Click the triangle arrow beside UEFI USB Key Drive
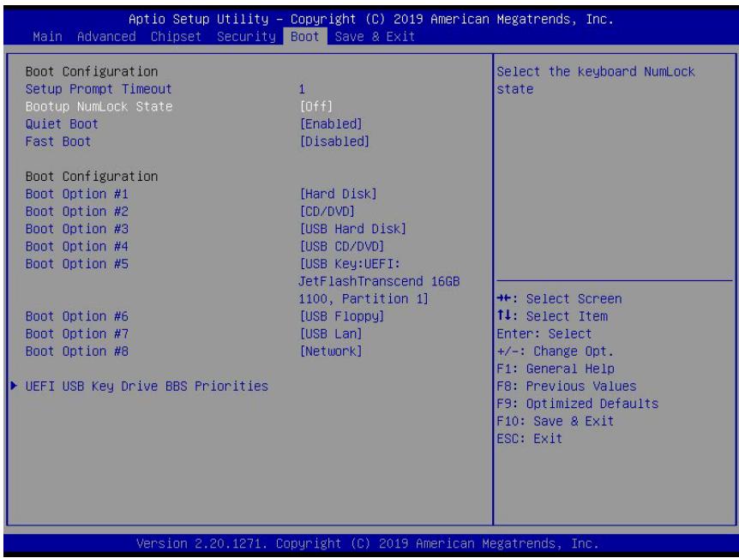739x558 pixels. coord(14,386)
